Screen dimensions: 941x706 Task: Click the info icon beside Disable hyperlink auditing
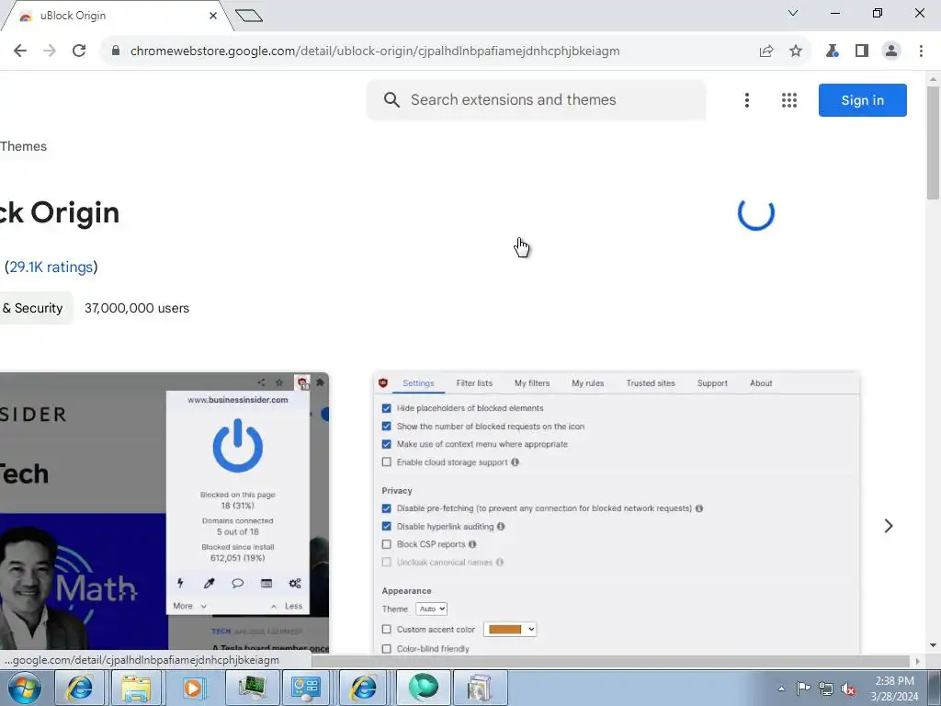click(501, 527)
